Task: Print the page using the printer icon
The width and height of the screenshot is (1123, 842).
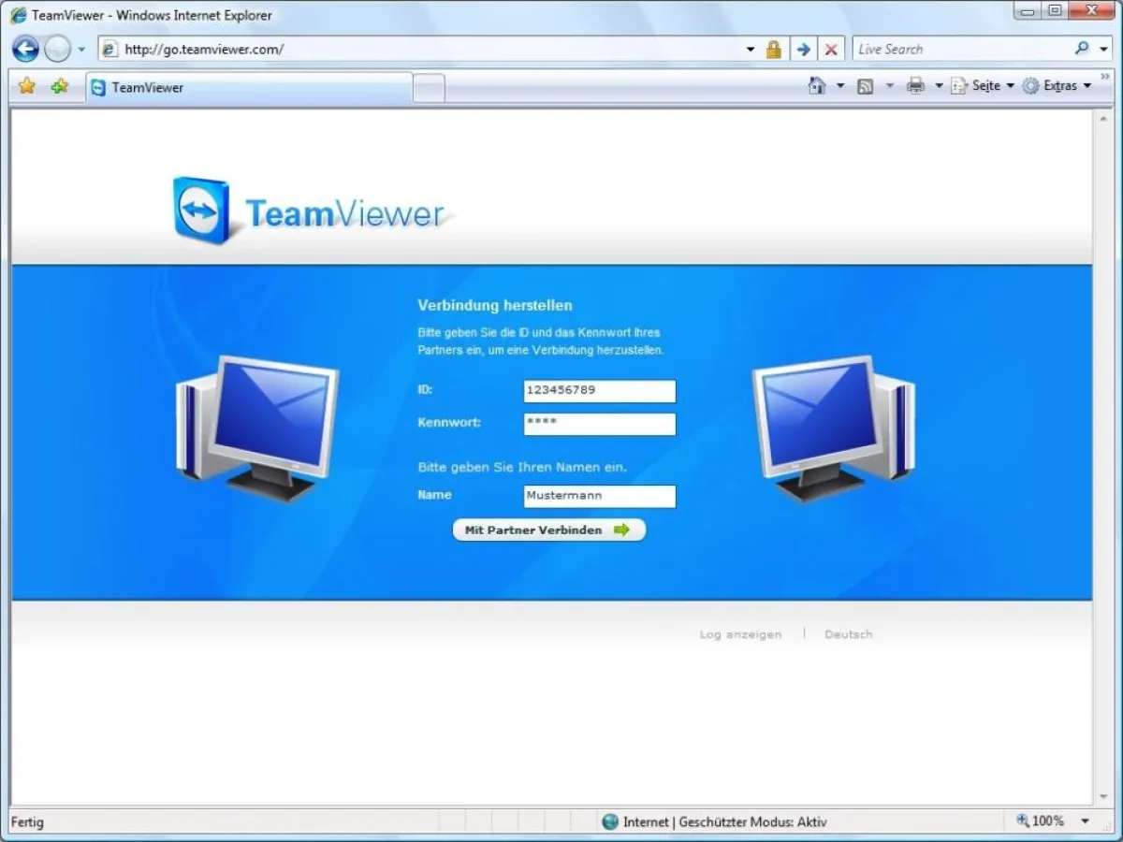Action: tap(916, 85)
